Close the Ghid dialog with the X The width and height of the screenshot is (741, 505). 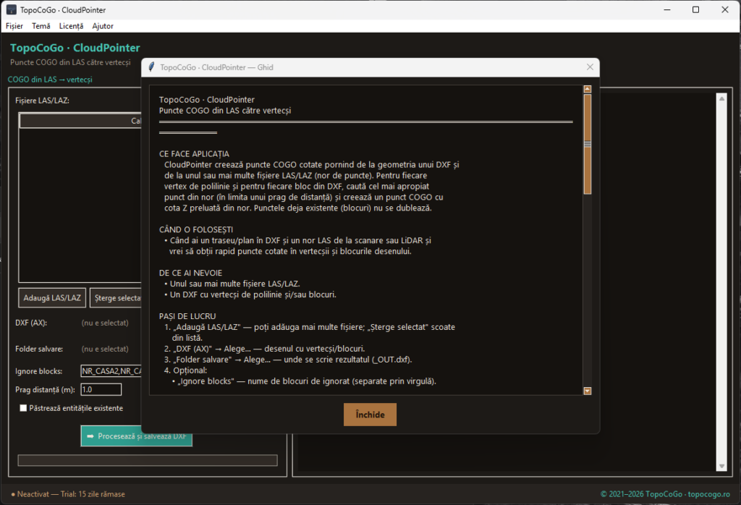pyautogui.click(x=590, y=67)
